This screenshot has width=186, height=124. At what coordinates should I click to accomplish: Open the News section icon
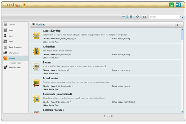tap(5, 41)
